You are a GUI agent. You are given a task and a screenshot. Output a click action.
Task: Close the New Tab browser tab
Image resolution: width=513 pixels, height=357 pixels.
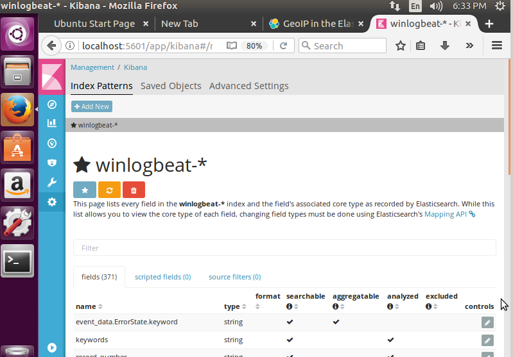[x=253, y=24]
